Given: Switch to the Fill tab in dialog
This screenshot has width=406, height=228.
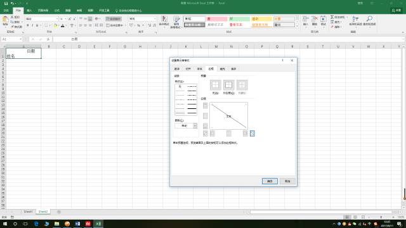Looking at the screenshot, I should pyautogui.click(x=223, y=69).
